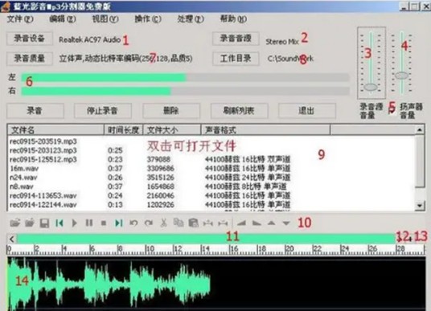Select file rec0915-203123.mp3
Viewport: 431px width, 311px height.
pyautogui.click(x=43, y=150)
